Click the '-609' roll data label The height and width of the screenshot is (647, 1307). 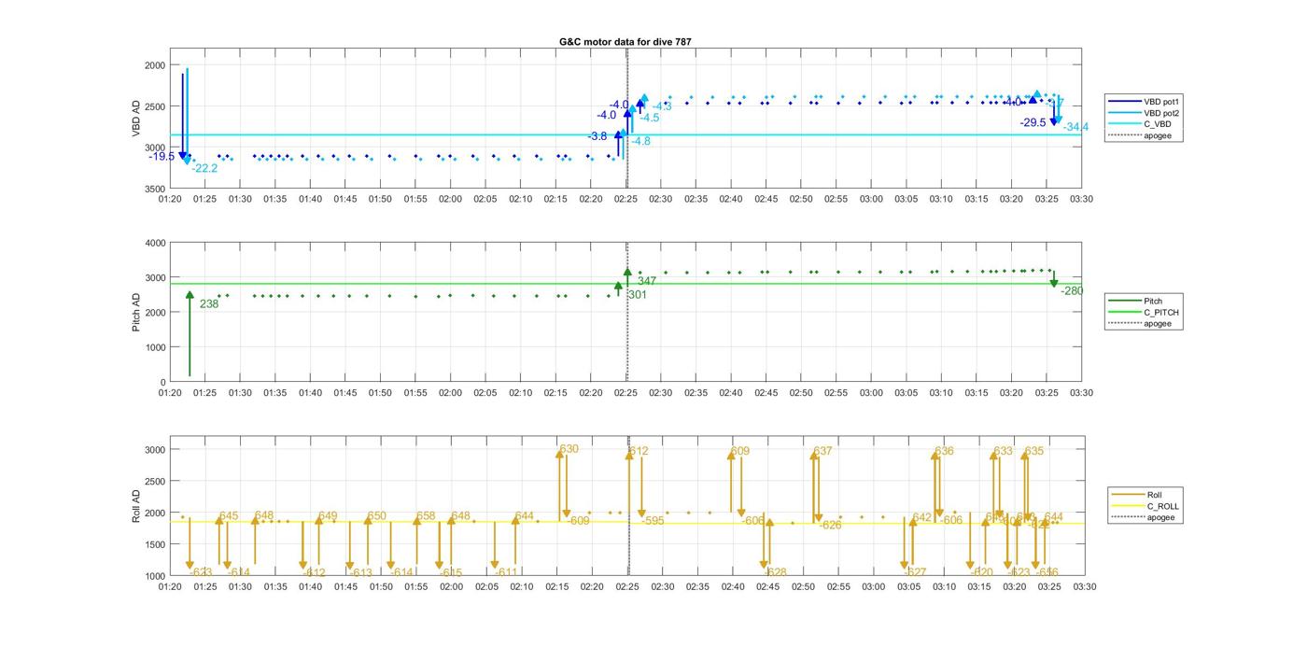pos(578,521)
